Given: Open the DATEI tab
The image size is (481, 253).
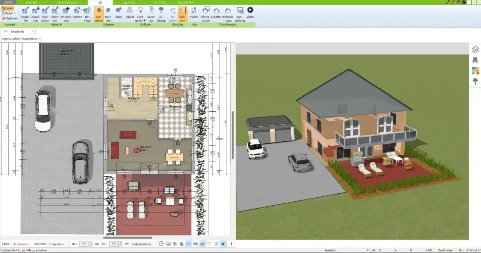Looking at the screenshot, I should coord(8,2).
